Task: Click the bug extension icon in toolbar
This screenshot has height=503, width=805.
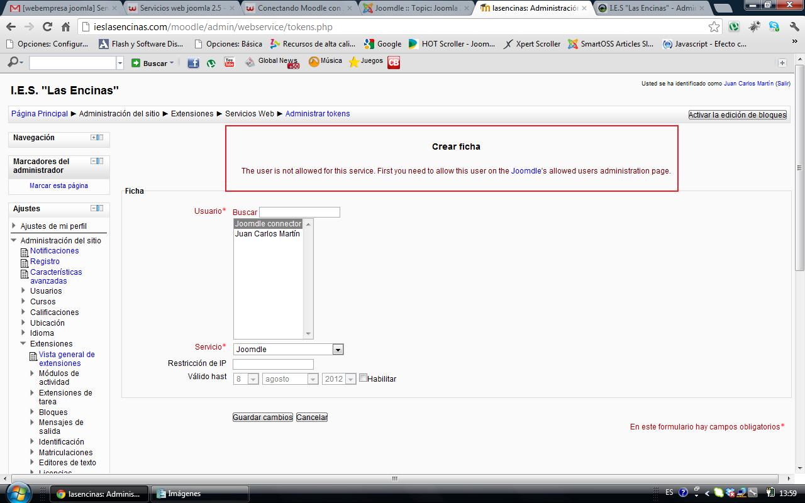Action: 754,27
